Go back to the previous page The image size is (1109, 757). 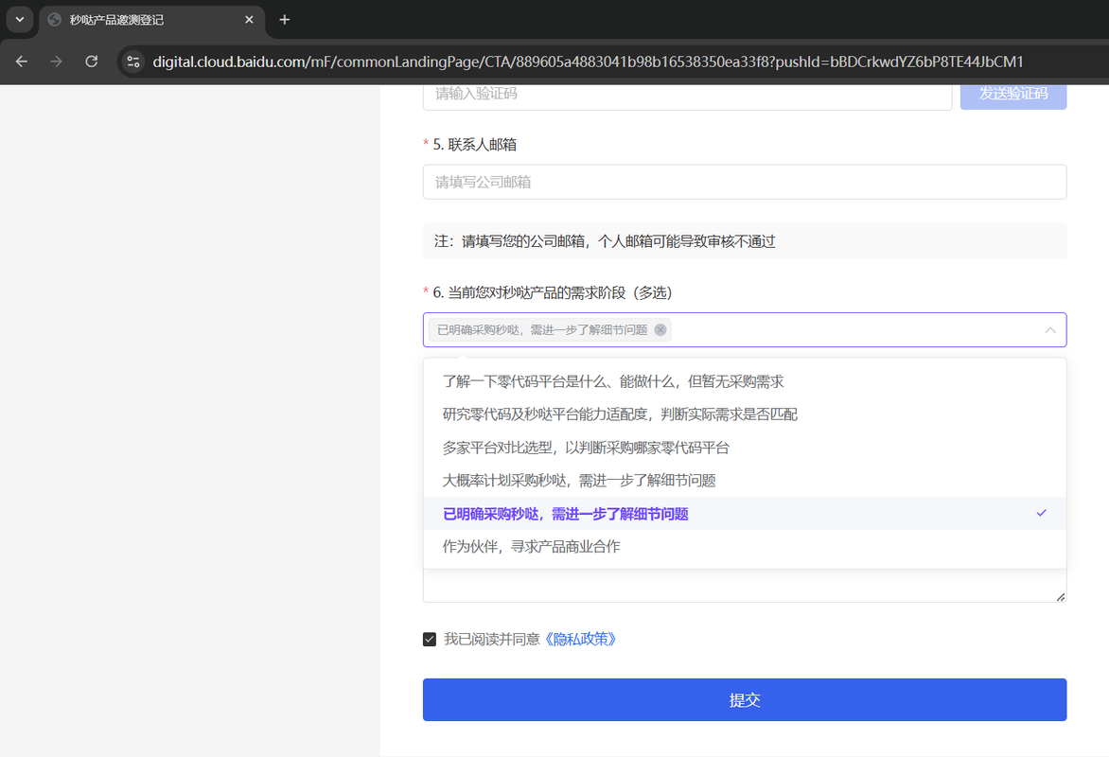pos(21,62)
